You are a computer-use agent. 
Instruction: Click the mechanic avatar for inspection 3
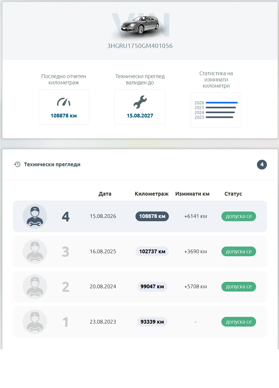tap(35, 251)
